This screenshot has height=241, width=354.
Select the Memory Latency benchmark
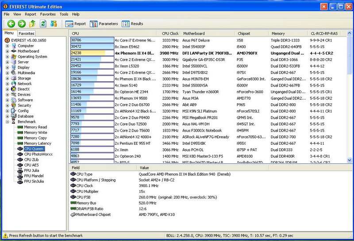(38, 143)
